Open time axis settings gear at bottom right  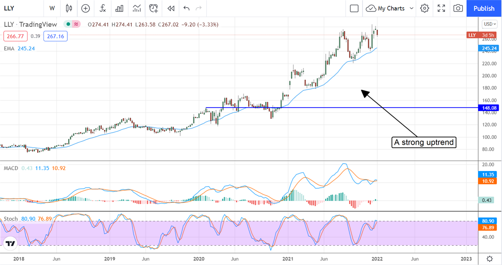click(489, 258)
